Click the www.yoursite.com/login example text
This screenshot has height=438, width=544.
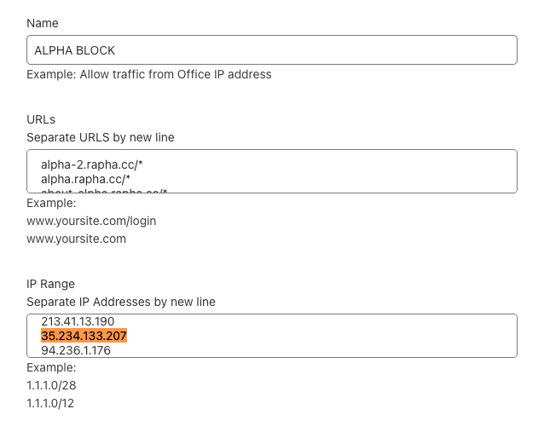pyautogui.click(x=91, y=221)
